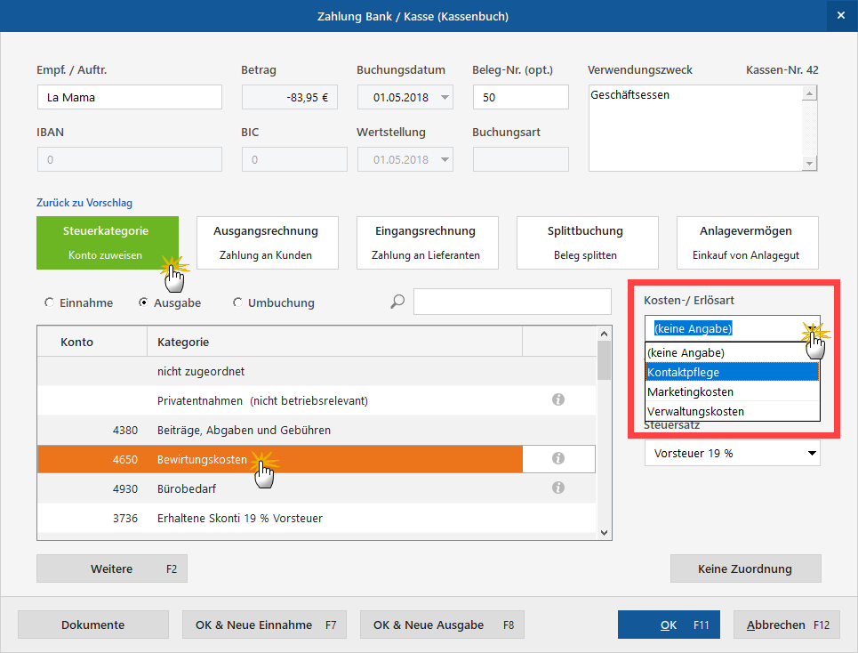This screenshot has width=858, height=653.
Task: Click OK & Neue Ausgabe button
Action: point(442,625)
